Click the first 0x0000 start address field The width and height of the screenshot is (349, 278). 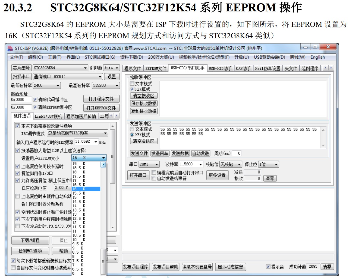coord(21,100)
